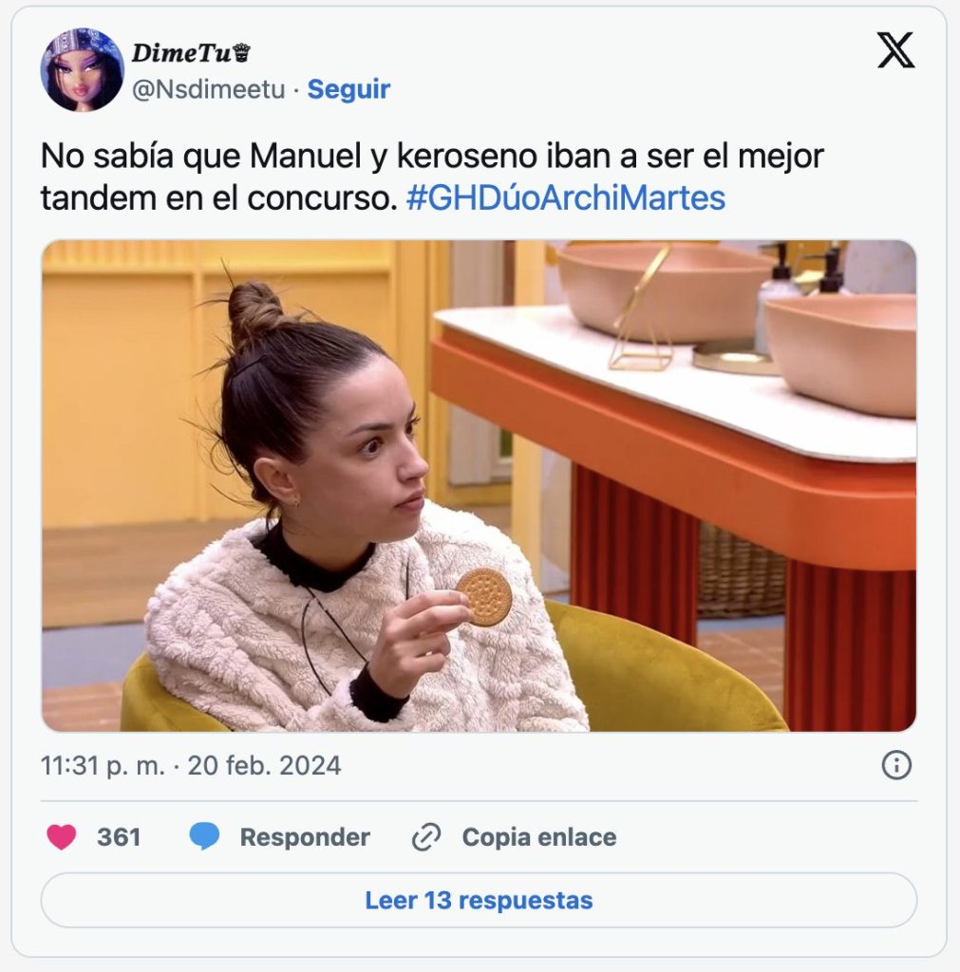The height and width of the screenshot is (972, 960).
Task: Click the chain link copy icon
Action: pos(426,837)
